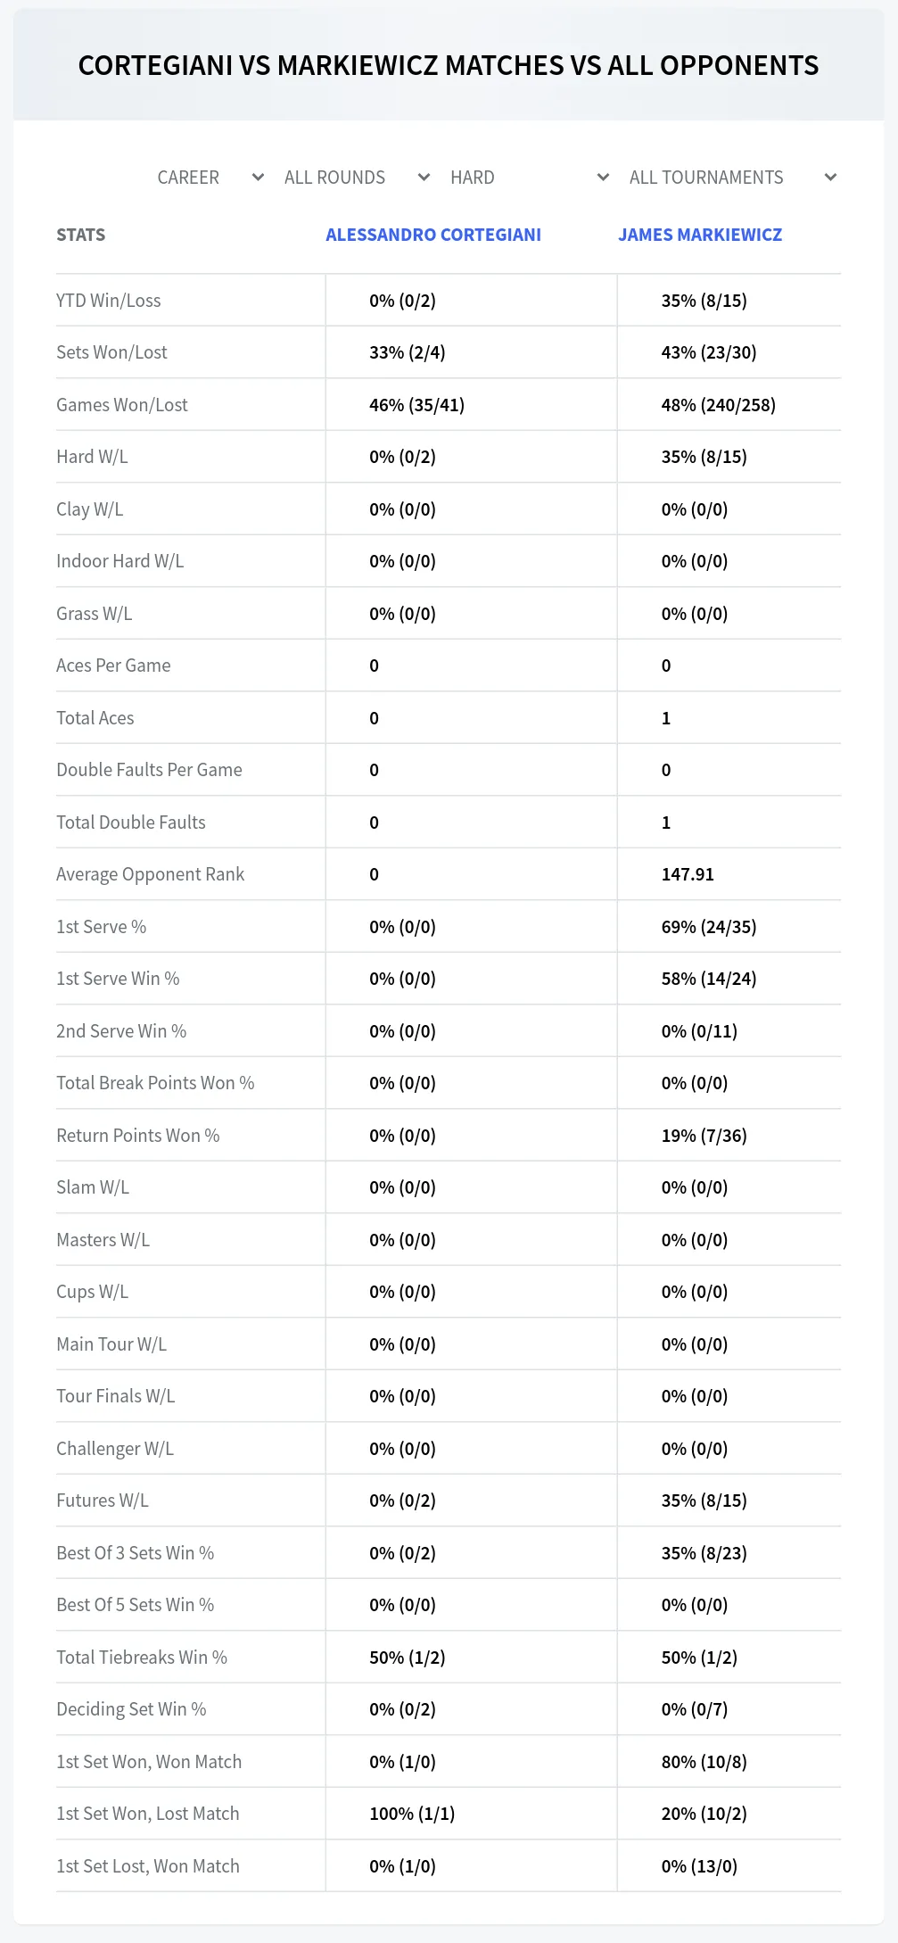Click the chevron beside CAREER
Image resolution: width=898 pixels, height=1943 pixels.
click(258, 178)
